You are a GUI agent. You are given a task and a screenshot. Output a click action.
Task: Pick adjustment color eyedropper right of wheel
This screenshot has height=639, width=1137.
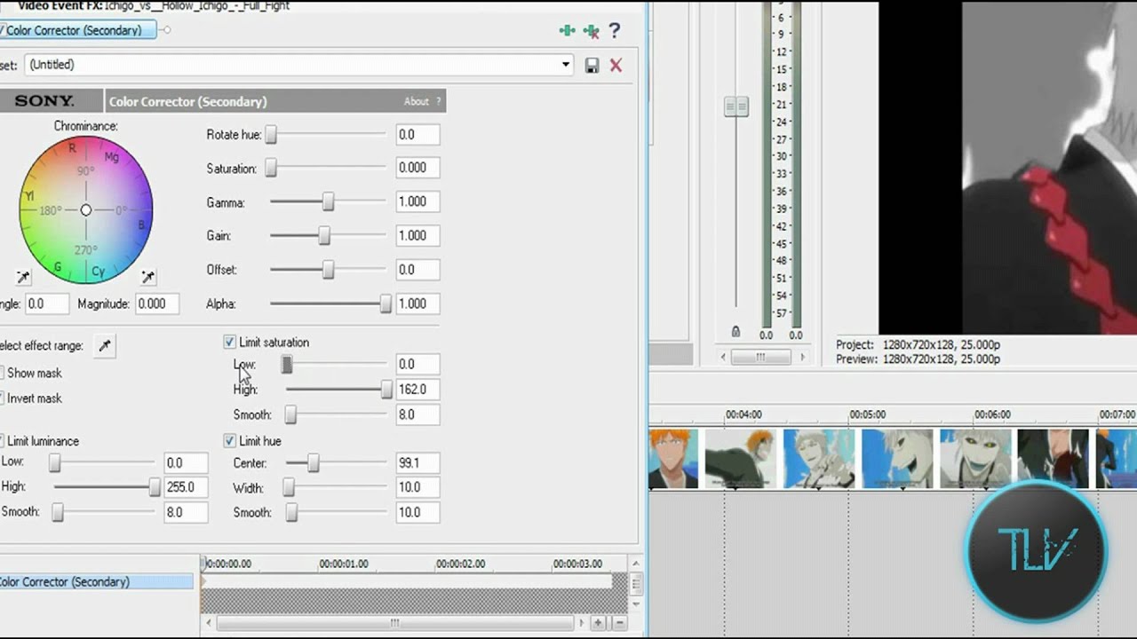tap(148, 278)
